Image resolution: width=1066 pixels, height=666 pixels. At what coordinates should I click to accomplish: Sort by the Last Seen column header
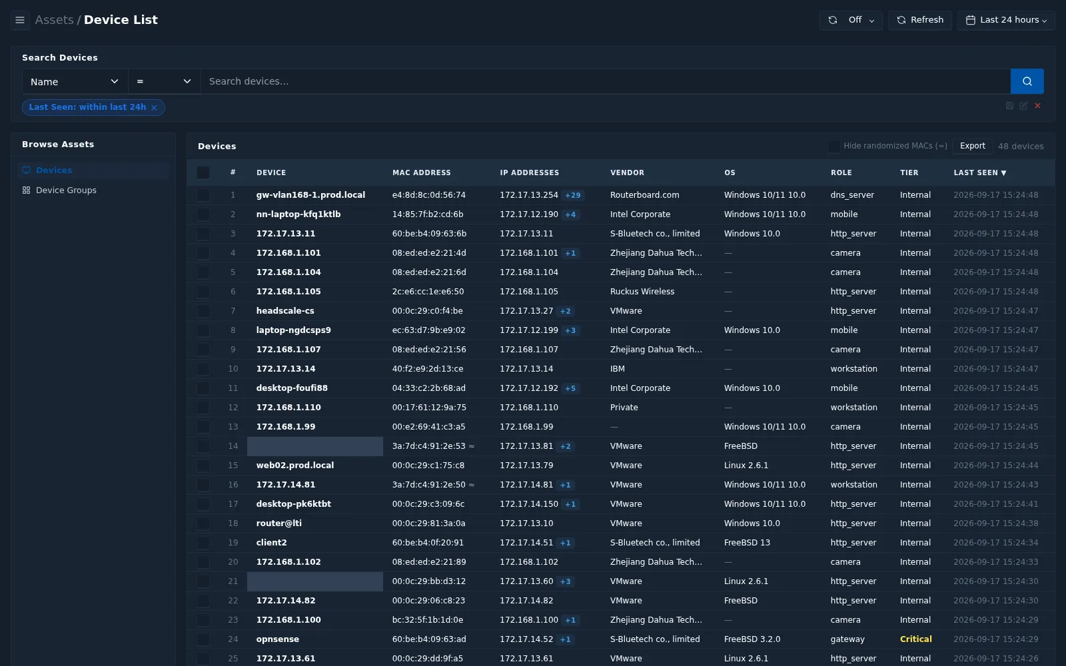(x=979, y=172)
